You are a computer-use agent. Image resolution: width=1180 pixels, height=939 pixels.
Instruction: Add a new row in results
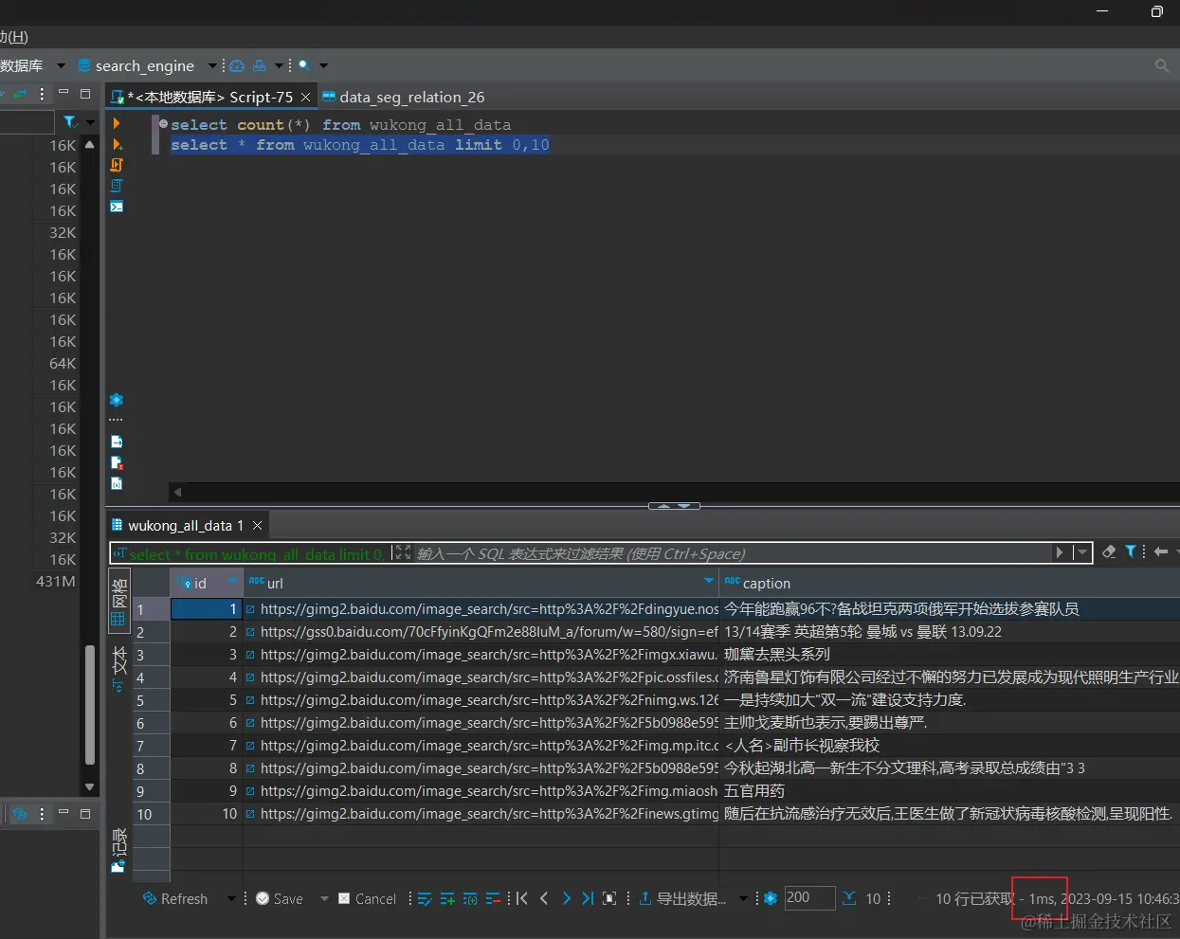(447, 898)
